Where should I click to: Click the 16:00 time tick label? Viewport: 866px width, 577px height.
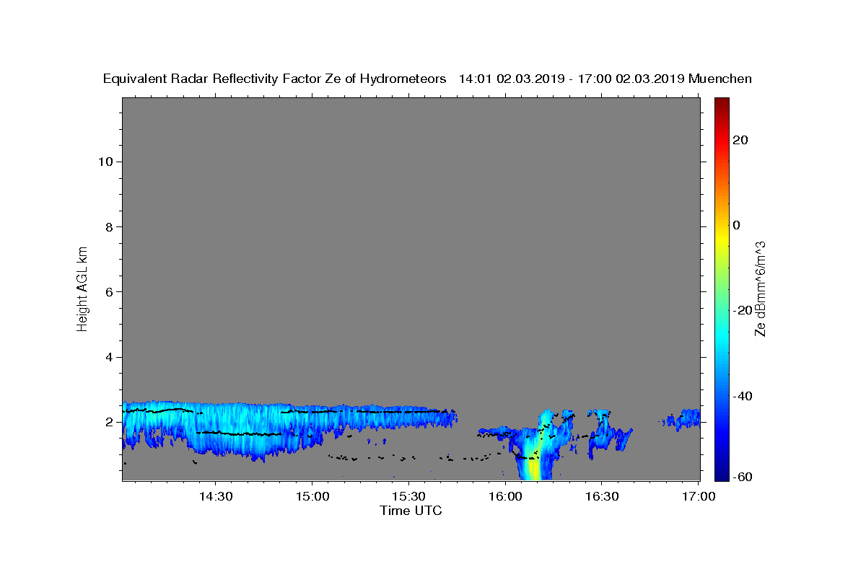coord(505,497)
